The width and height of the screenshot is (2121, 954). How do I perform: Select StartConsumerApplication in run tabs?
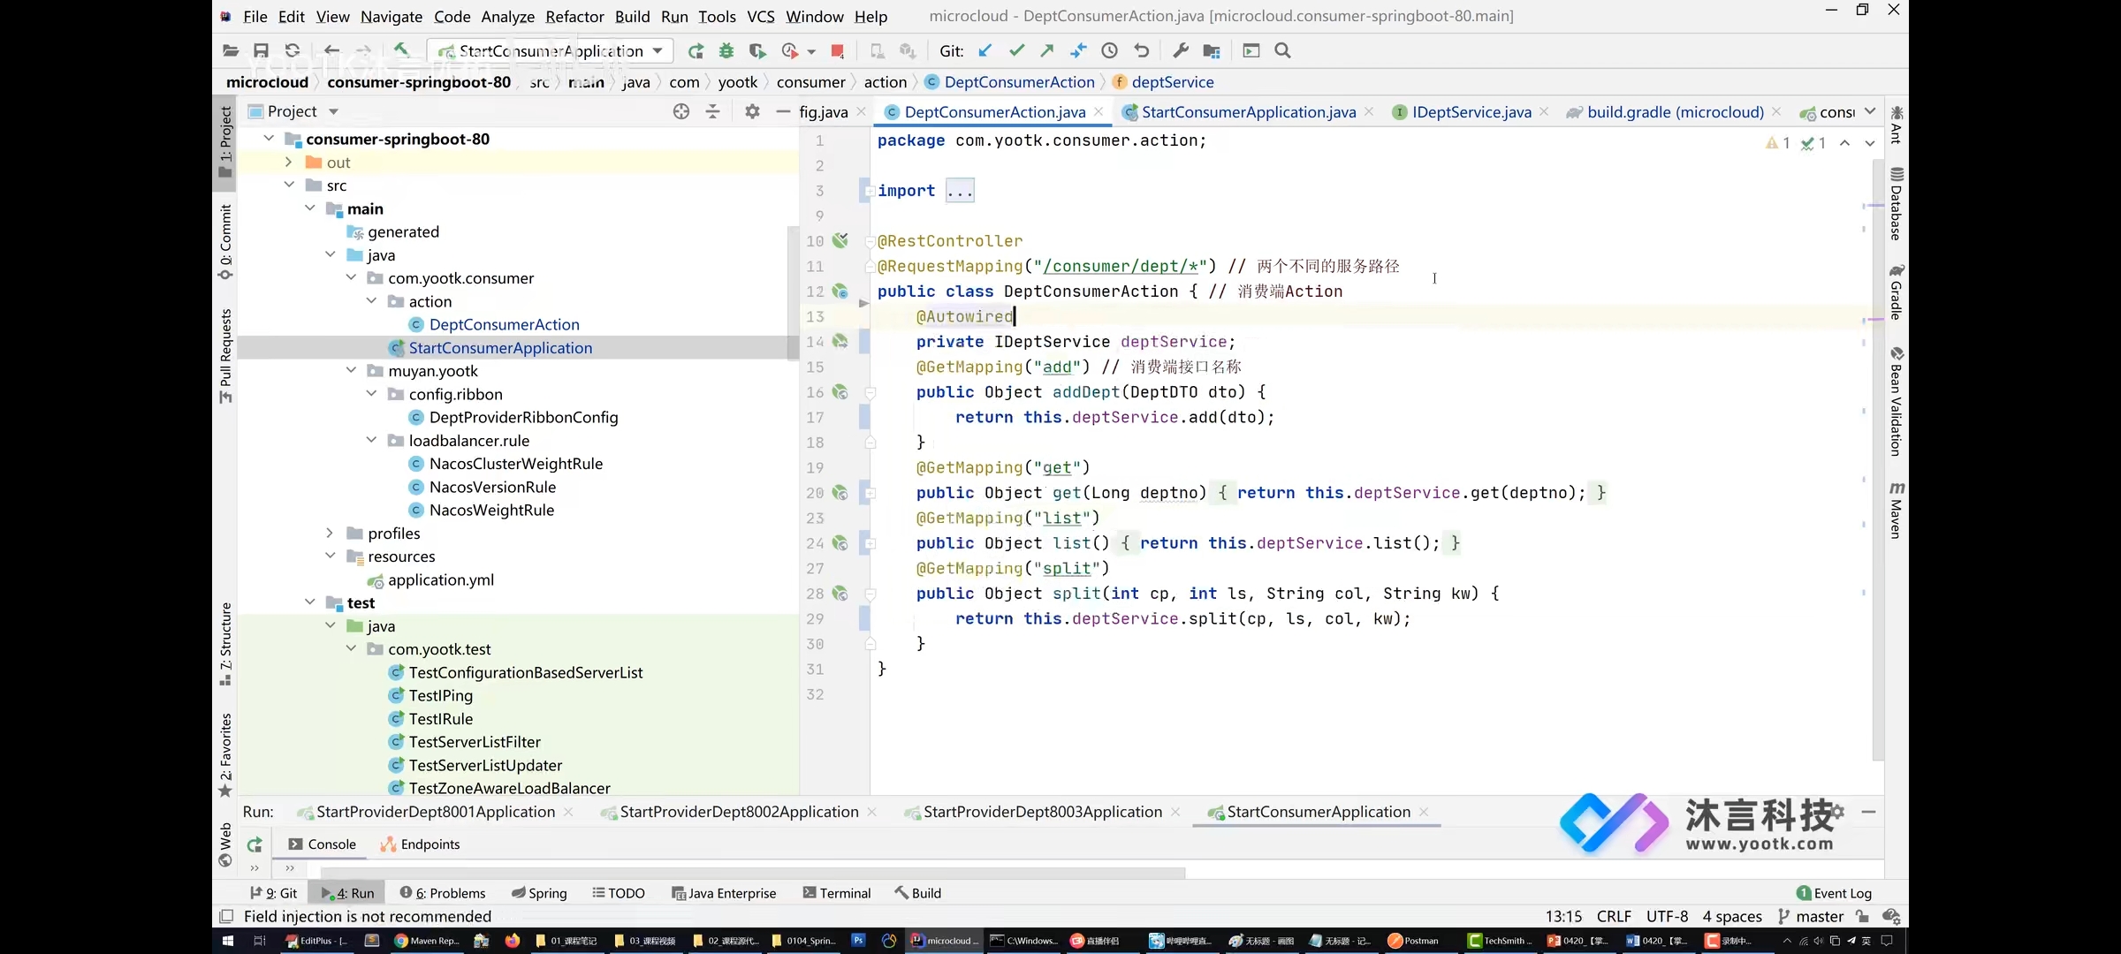pyautogui.click(x=1319, y=811)
